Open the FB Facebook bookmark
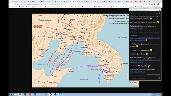Screen dimensions: 171x96 click(95, 7)
